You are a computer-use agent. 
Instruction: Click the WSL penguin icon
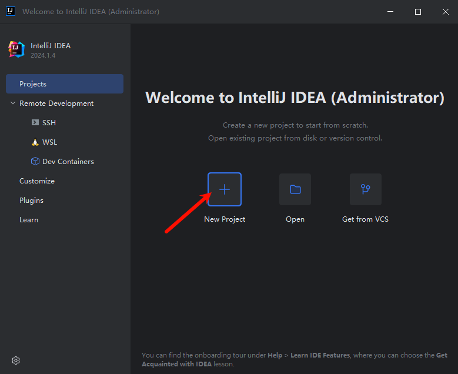(35, 142)
